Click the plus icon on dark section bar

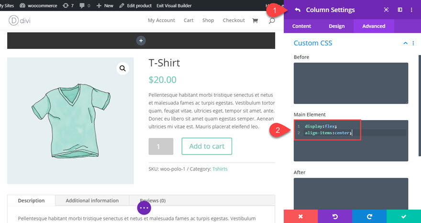(141, 41)
